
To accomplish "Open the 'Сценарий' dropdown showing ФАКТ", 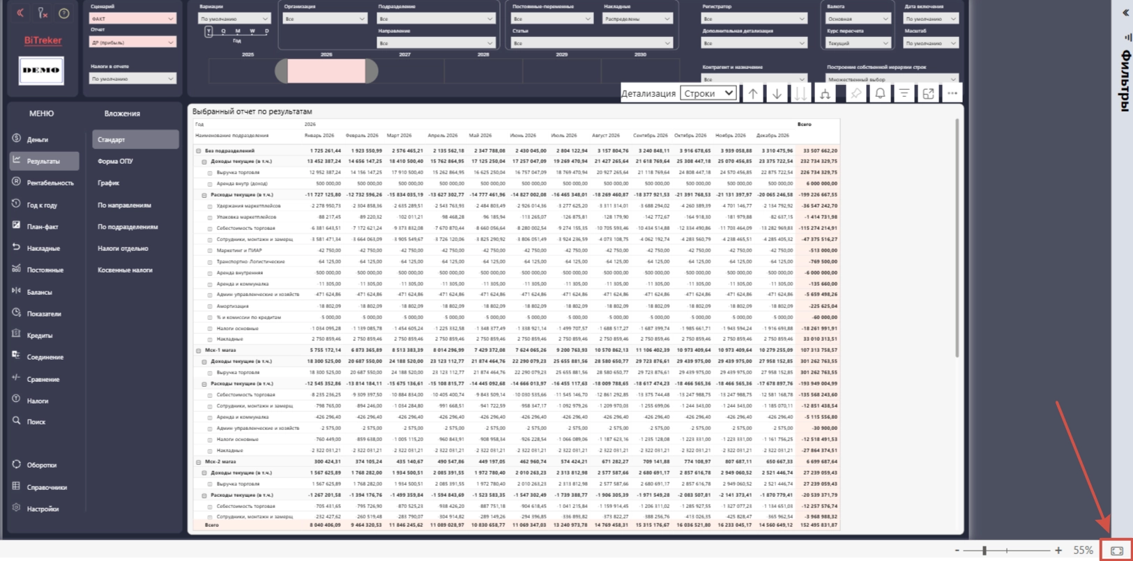I will pos(132,19).
